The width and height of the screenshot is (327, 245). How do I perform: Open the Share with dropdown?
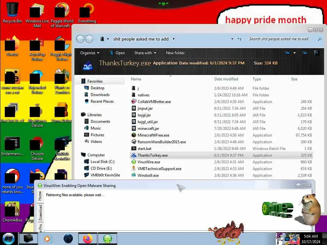pyautogui.click(x=145, y=53)
